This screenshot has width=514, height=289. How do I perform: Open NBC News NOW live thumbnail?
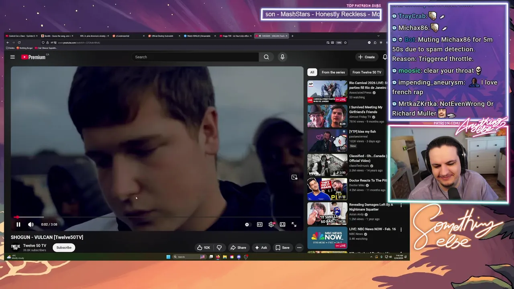click(x=327, y=238)
